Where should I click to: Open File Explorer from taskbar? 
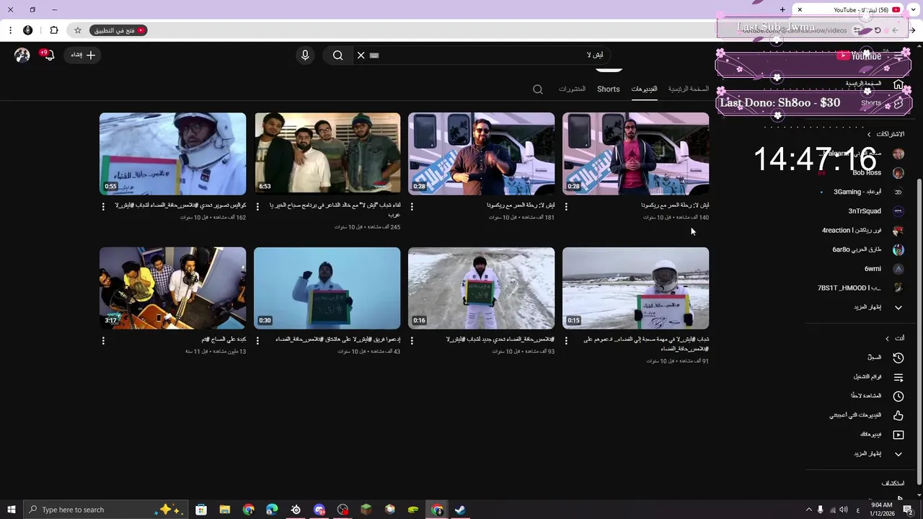(x=225, y=510)
